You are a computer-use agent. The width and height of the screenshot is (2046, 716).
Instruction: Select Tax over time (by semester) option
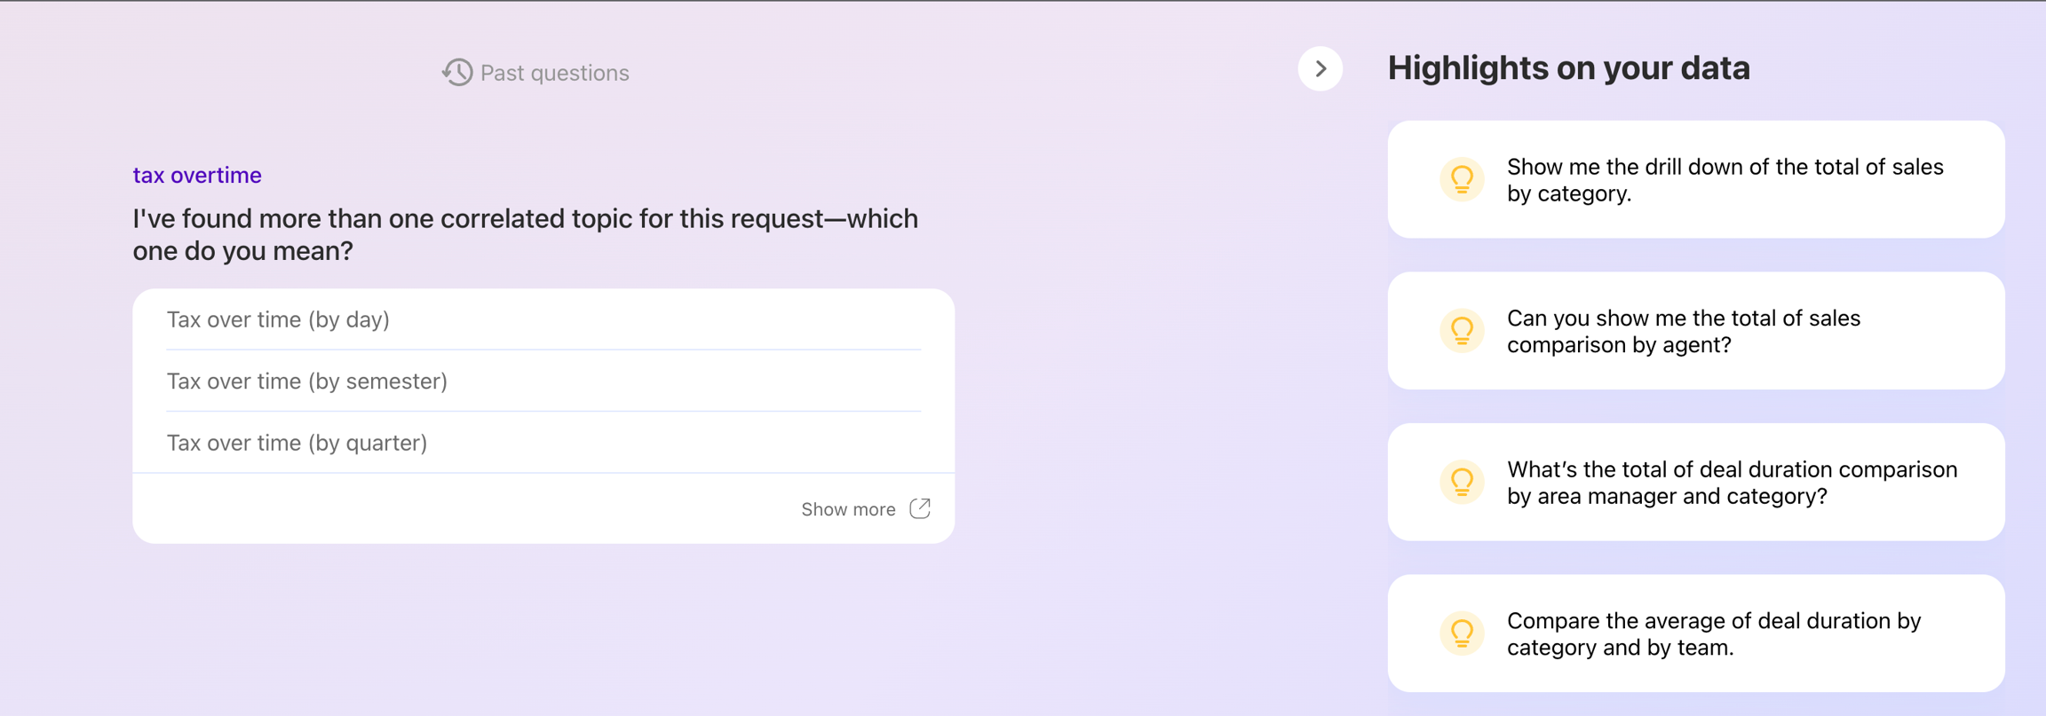point(306,382)
